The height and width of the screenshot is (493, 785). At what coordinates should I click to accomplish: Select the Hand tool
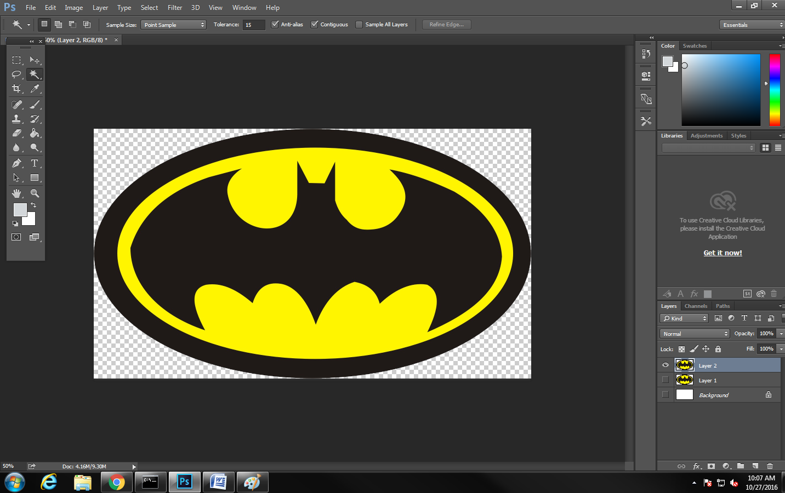16,193
